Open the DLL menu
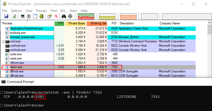The height and width of the screenshot is (111, 212). click(x=63, y=11)
